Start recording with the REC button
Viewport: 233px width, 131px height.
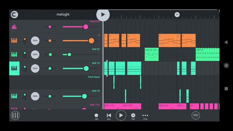coord(96,116)
